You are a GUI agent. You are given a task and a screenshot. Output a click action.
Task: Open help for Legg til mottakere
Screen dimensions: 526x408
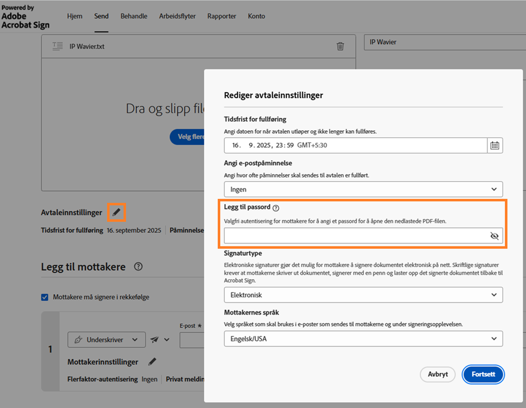(x=138, y=267)
